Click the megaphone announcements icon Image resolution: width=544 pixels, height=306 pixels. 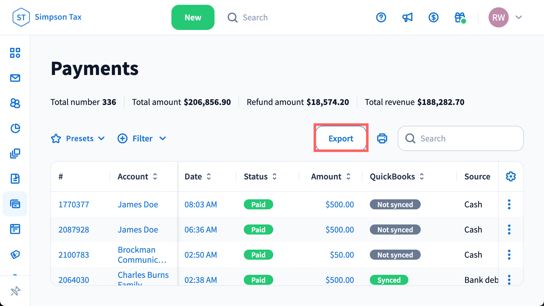pos(407,17)
